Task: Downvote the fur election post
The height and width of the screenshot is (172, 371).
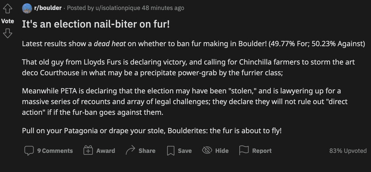Action: [7, 34]
